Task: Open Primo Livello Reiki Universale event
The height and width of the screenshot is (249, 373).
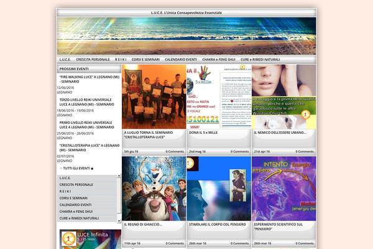Action: [x=87, y=125]
